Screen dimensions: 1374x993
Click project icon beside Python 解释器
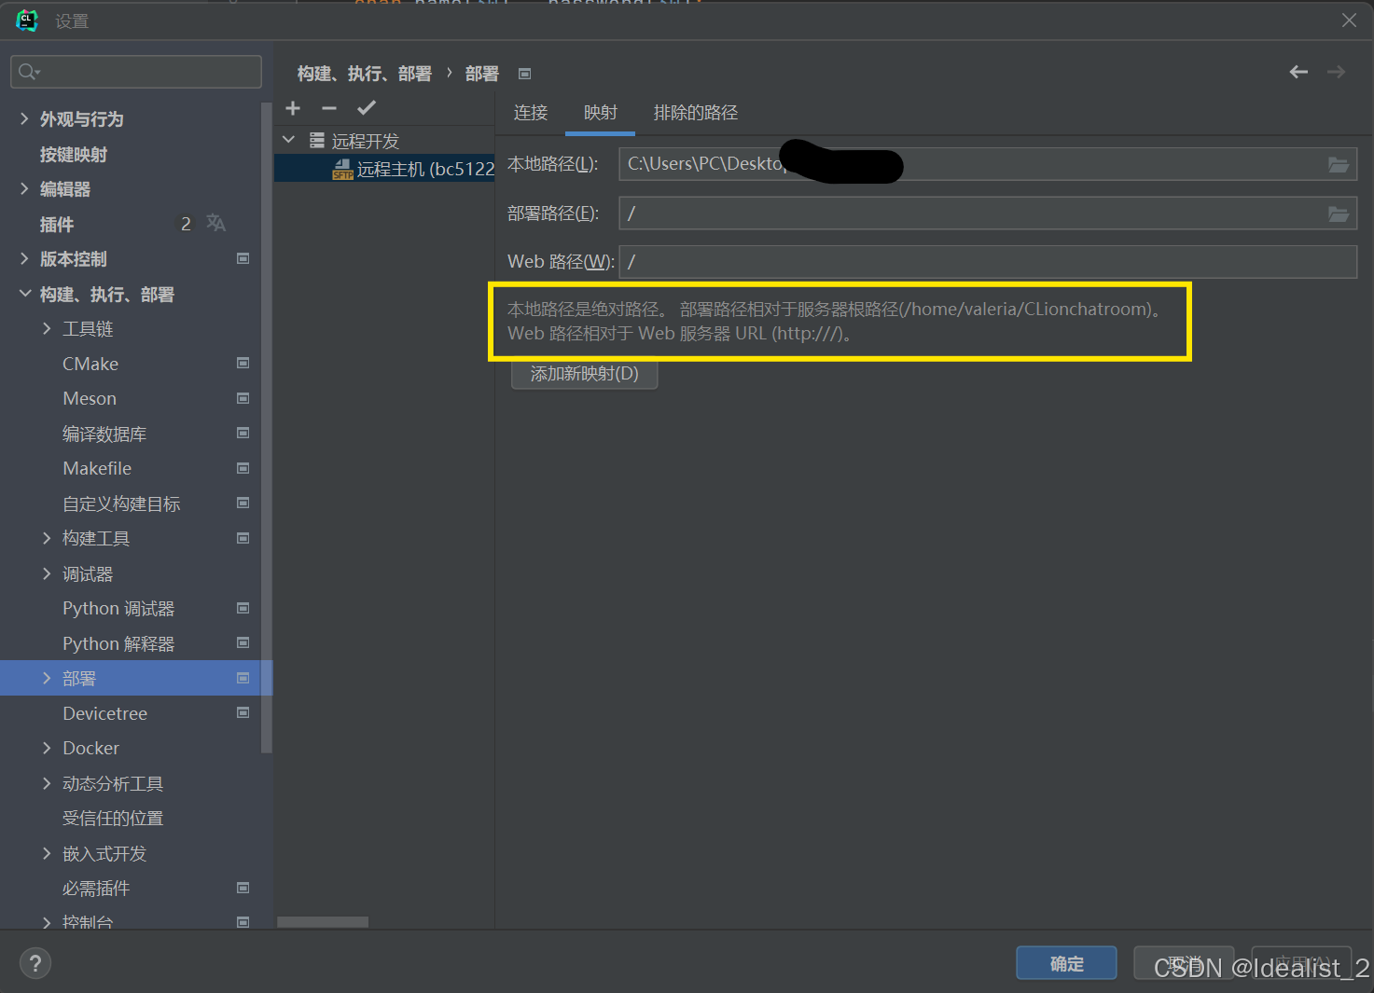(x=243, y=642)
